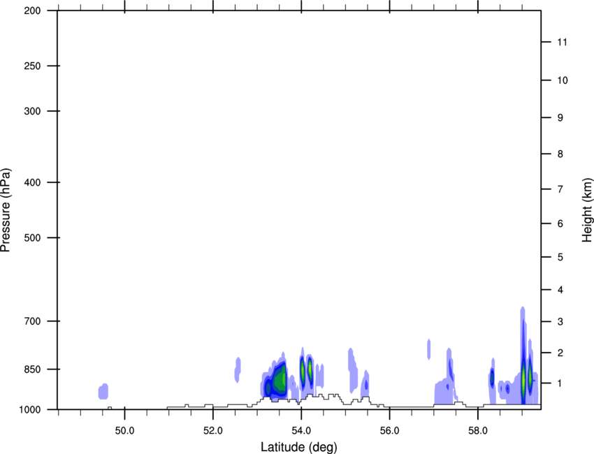Screen dimensions: 594x454
Task: Select the 1000 pressure tick label
Action: pos(29,410)
